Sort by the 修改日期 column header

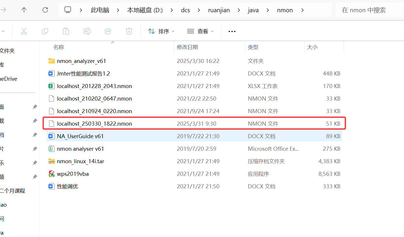187,47
